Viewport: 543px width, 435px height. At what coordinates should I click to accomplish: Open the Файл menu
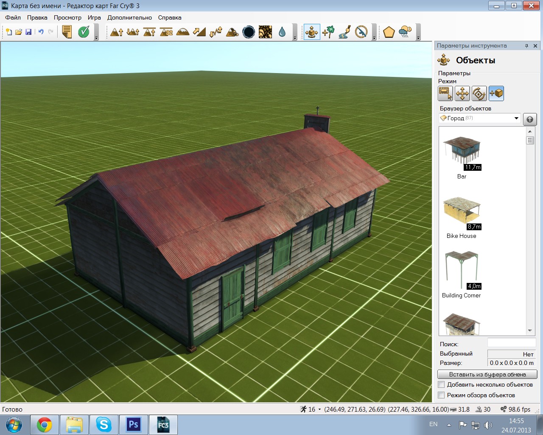tap(13, 17)
